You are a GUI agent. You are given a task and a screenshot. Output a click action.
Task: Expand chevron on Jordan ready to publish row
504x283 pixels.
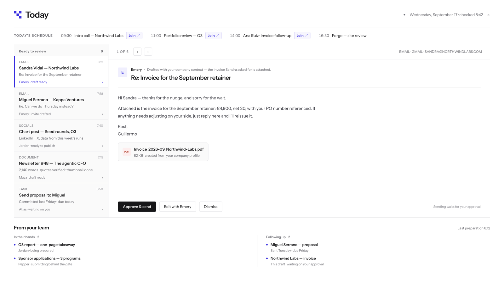point(102,146)
